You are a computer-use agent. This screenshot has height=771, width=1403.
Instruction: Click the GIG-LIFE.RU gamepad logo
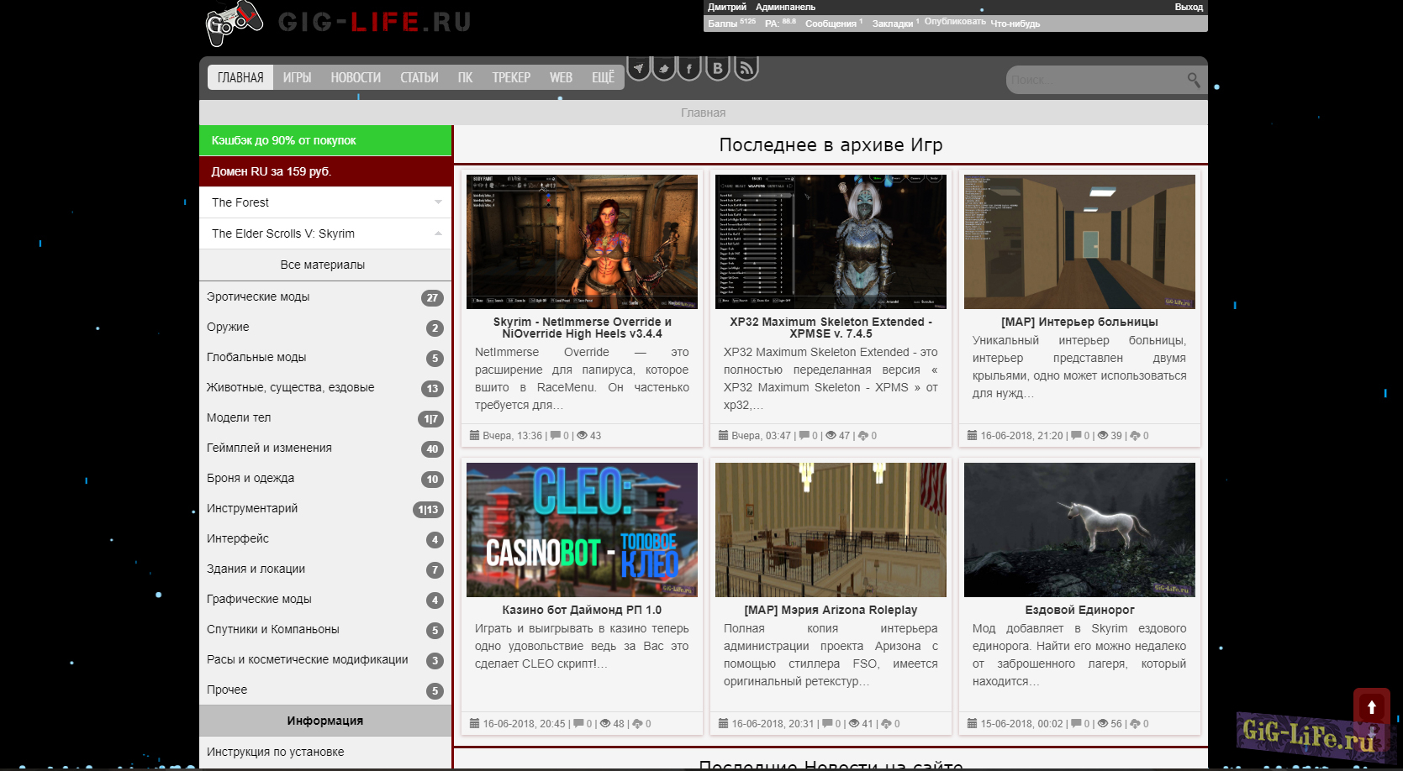[235, 23]
